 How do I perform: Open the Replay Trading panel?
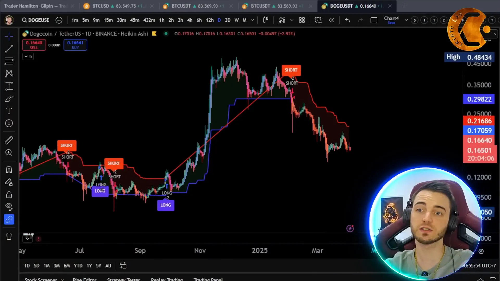click(167, 279)
